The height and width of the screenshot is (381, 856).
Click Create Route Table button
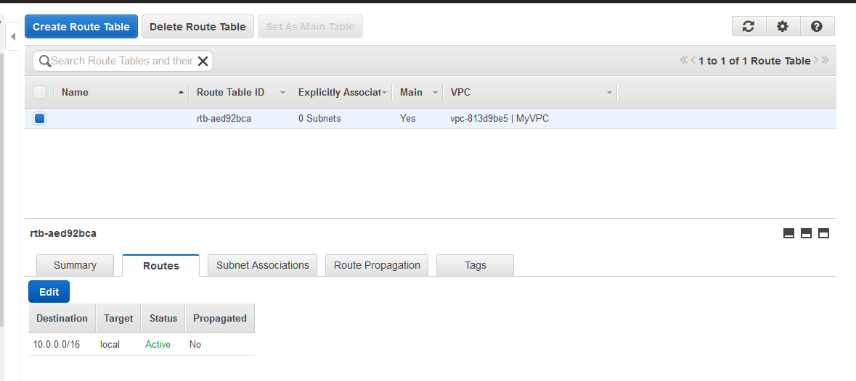[81, 27]
